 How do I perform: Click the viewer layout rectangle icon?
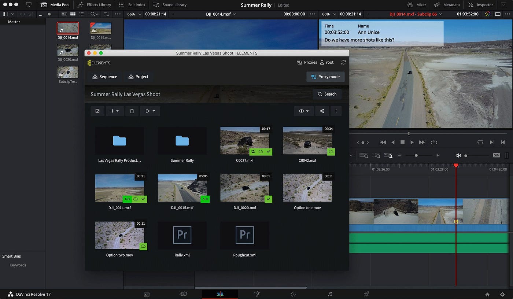pyautogui.click(x=497, y=14)
